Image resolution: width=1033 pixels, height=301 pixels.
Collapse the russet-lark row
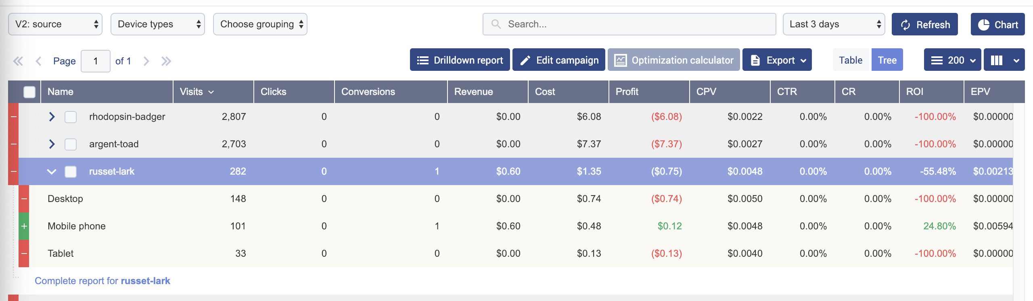coord(52,172)
